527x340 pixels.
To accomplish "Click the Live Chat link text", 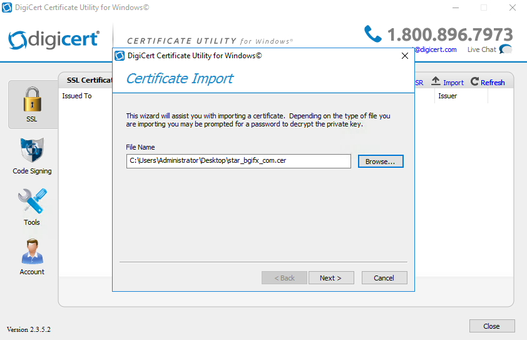I will click(482, 49).
